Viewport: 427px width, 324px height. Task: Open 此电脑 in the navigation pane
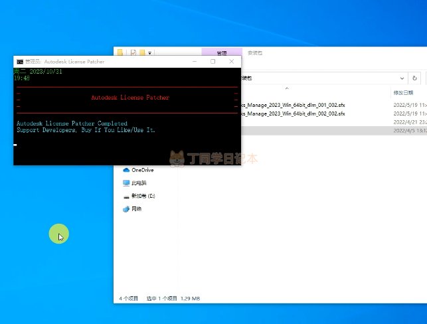point(139,183)
